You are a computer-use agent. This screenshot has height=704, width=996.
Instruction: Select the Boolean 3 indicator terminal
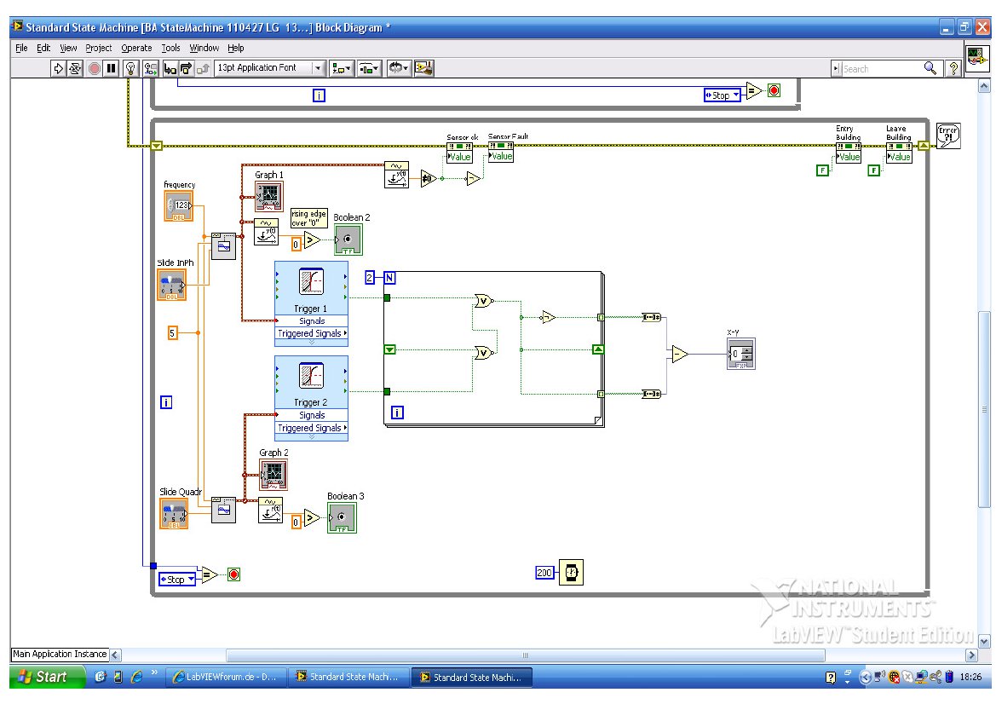(x=342, y=518)
